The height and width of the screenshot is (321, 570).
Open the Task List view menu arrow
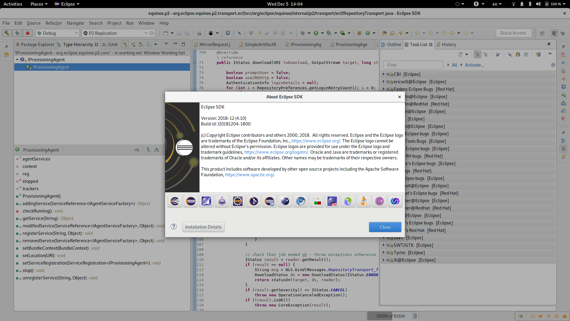tap(550, 54)
